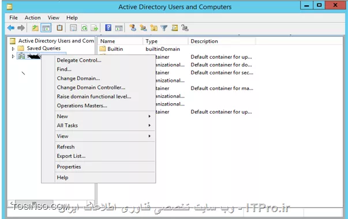348x219 pixels.
Task: Click the Builtin folder icon in list
Action: tap(103, 49)
